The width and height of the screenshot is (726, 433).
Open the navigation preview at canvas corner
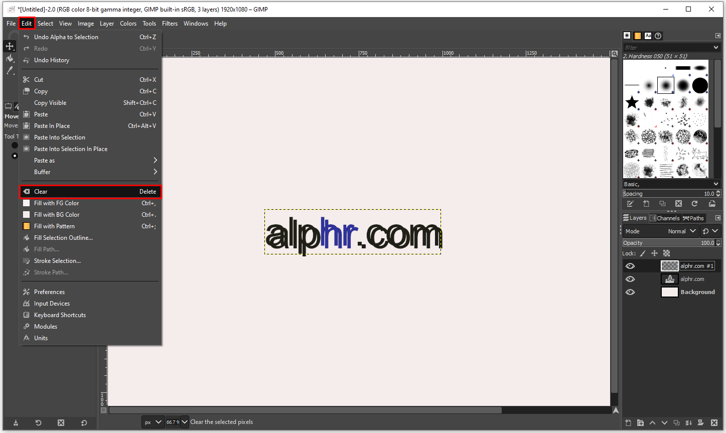[616, 410]
